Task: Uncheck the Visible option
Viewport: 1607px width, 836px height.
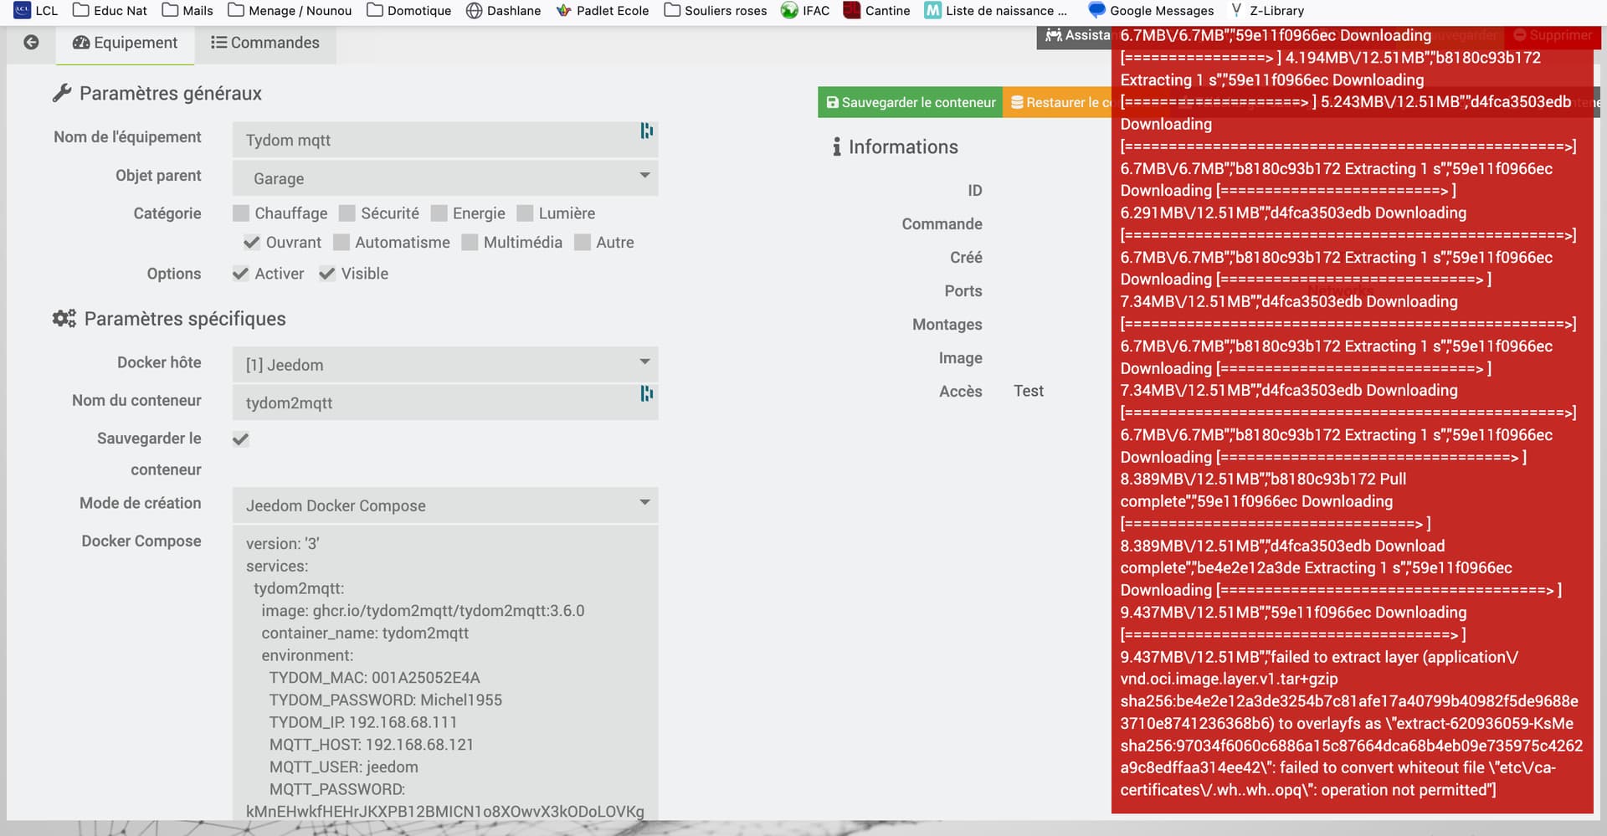Action: point(327,274)
